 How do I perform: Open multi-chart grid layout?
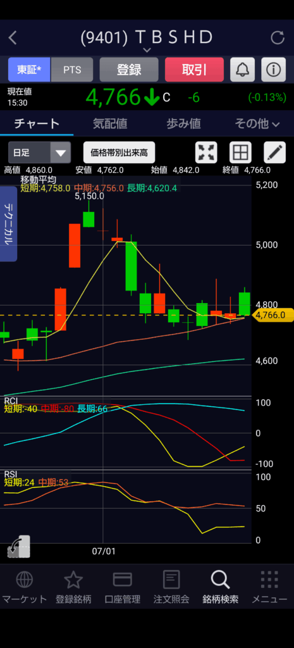coord(240,153)
